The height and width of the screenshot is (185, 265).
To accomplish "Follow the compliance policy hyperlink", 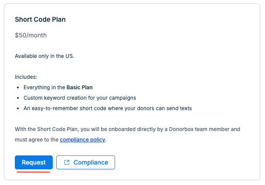I will click(82, 140).
